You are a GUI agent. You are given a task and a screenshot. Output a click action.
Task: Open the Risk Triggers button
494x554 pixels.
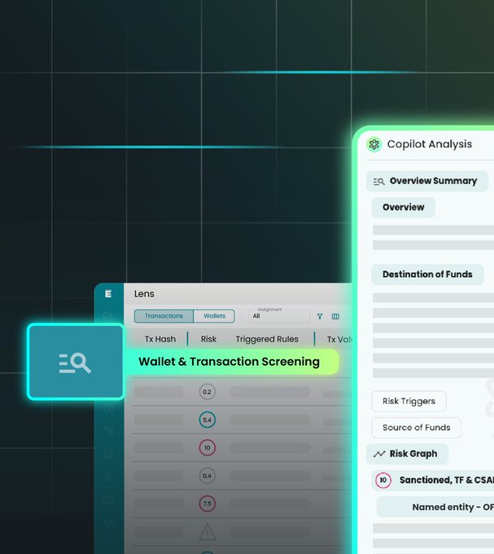[409, 401]
